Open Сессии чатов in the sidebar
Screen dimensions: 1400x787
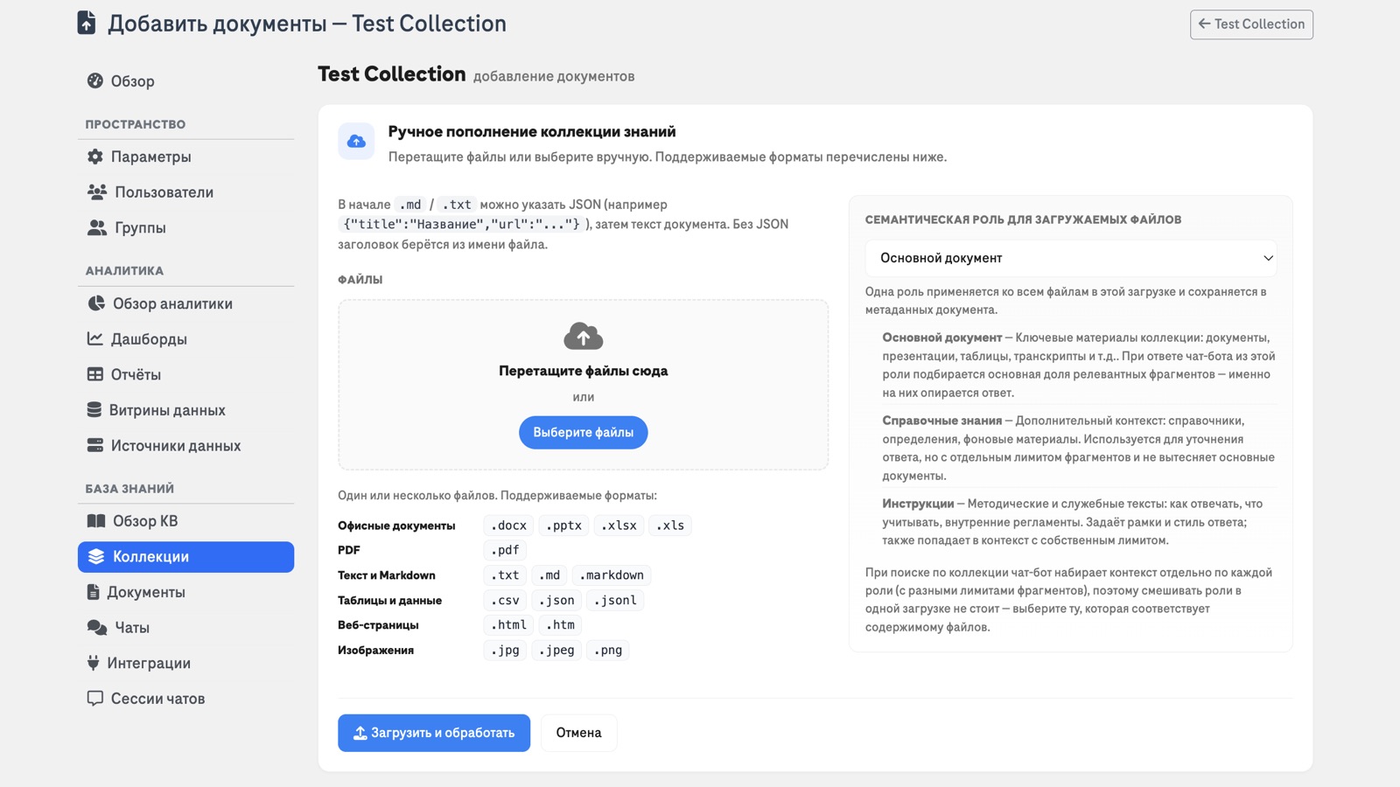(185, 699)
